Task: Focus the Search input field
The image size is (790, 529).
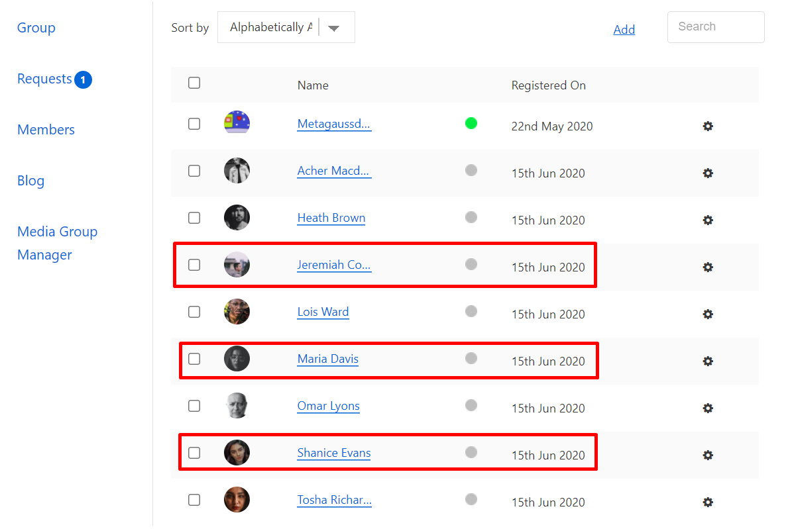Action: point(716,27)
